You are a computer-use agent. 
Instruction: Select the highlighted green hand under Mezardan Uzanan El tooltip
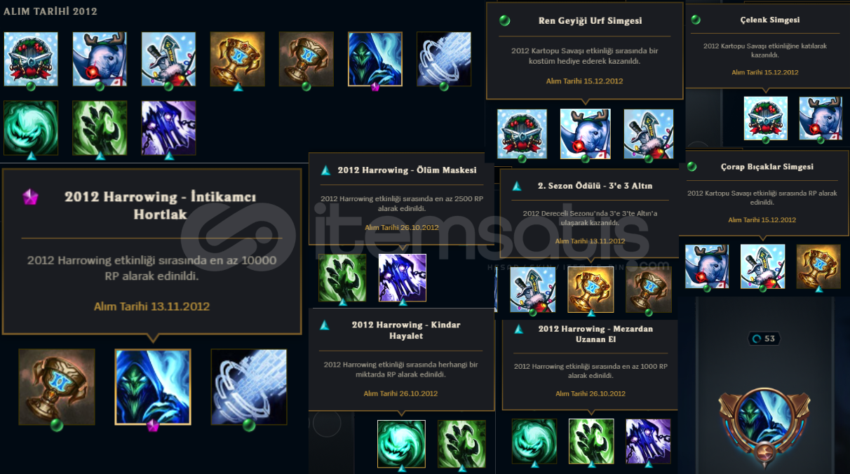pos(591,442)
